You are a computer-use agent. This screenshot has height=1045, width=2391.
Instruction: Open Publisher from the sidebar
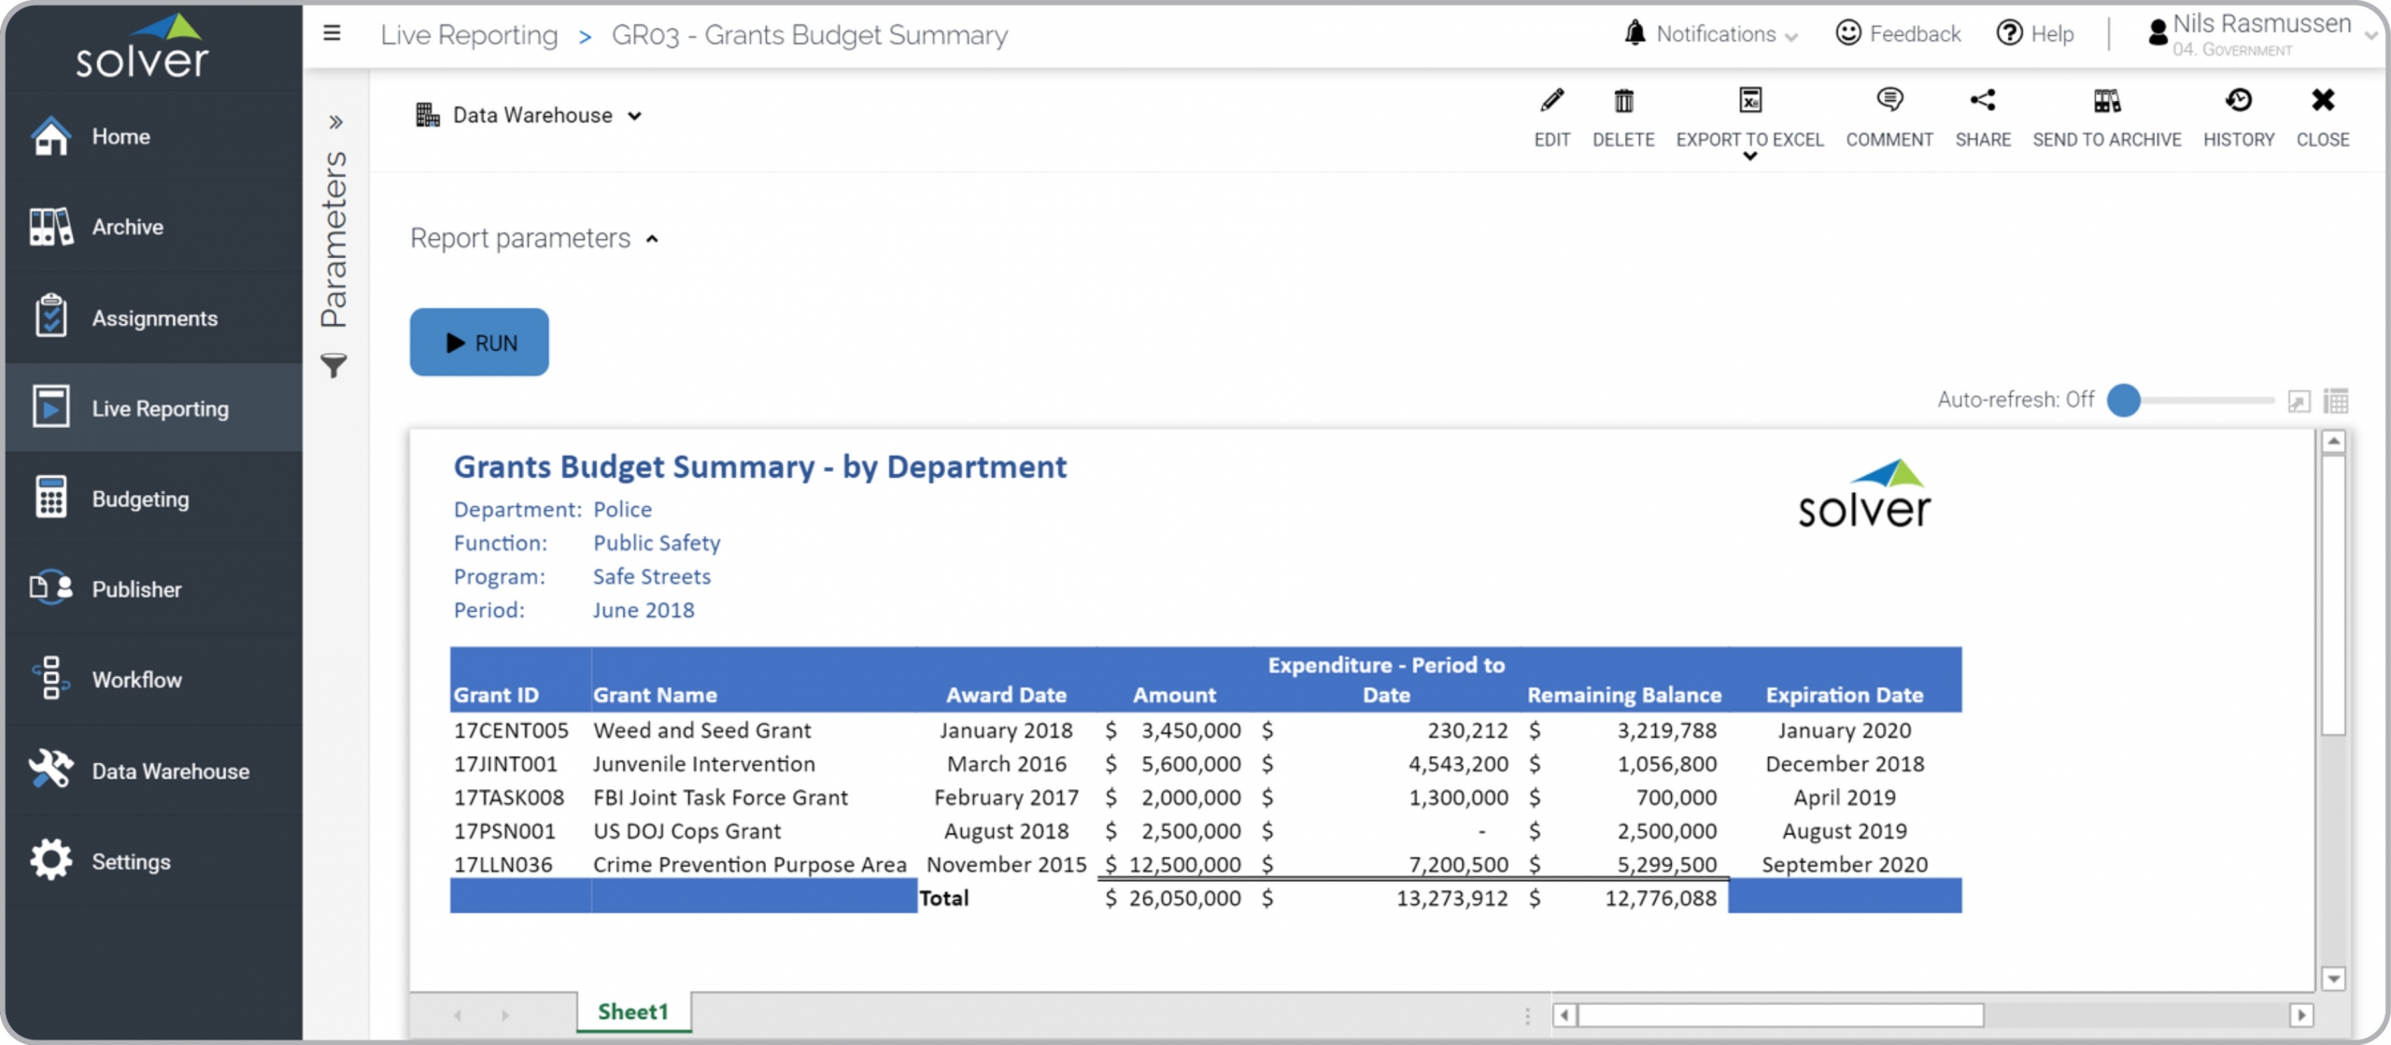(x=136, y=590)
